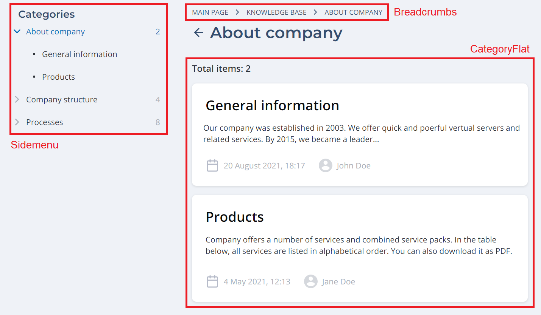
Task: Open About company category in sidebar
Action: [x=55, y=32]
